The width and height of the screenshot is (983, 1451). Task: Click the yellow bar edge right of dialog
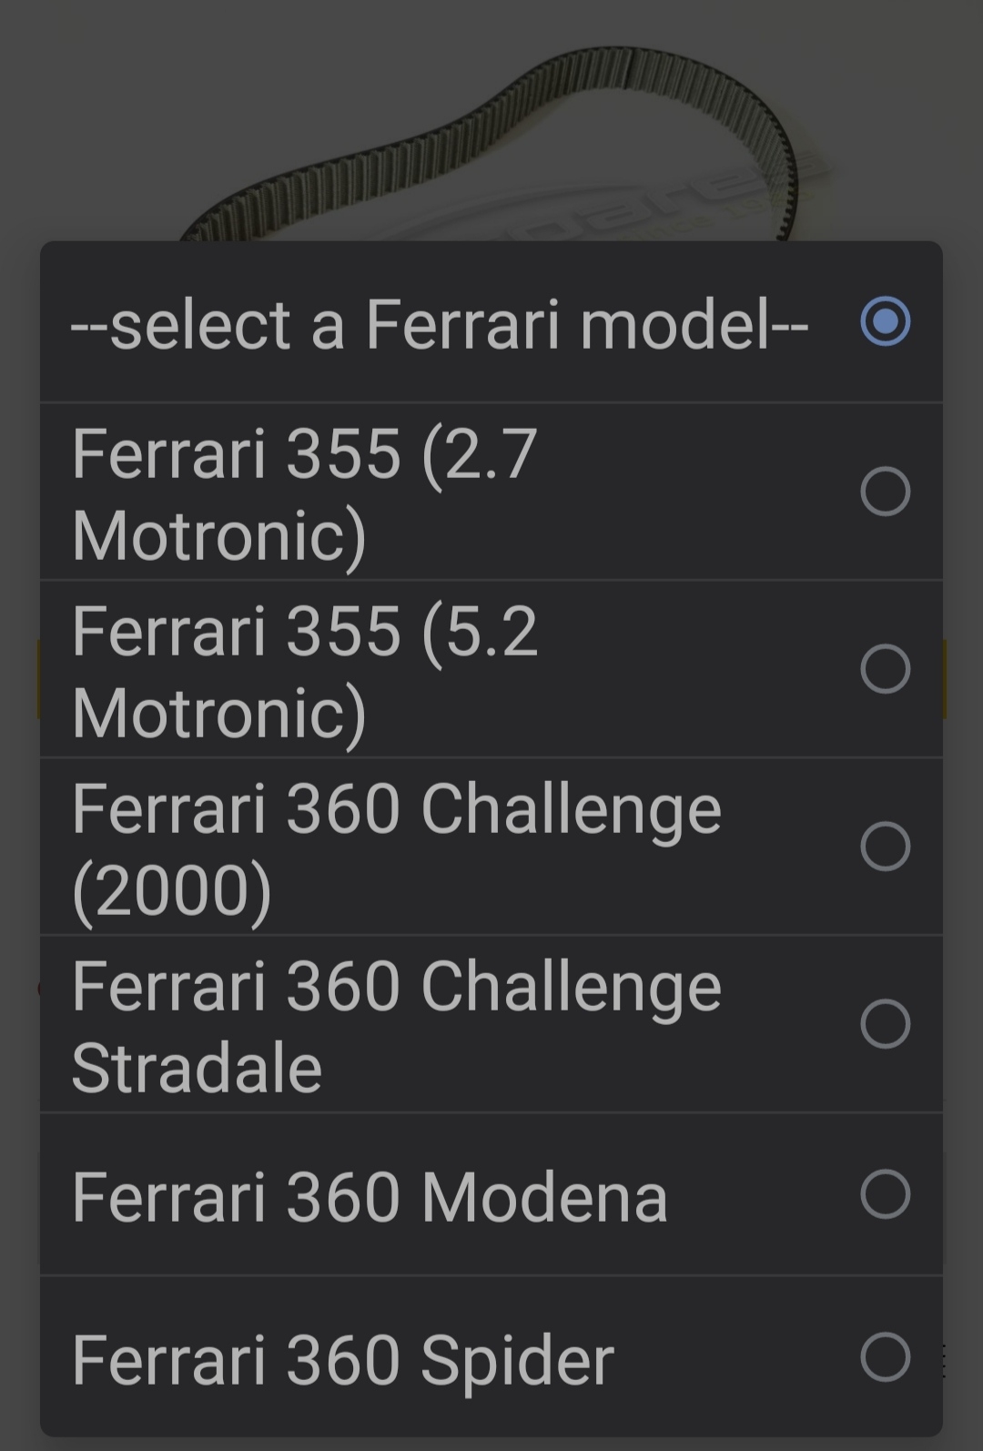[945, 679]
